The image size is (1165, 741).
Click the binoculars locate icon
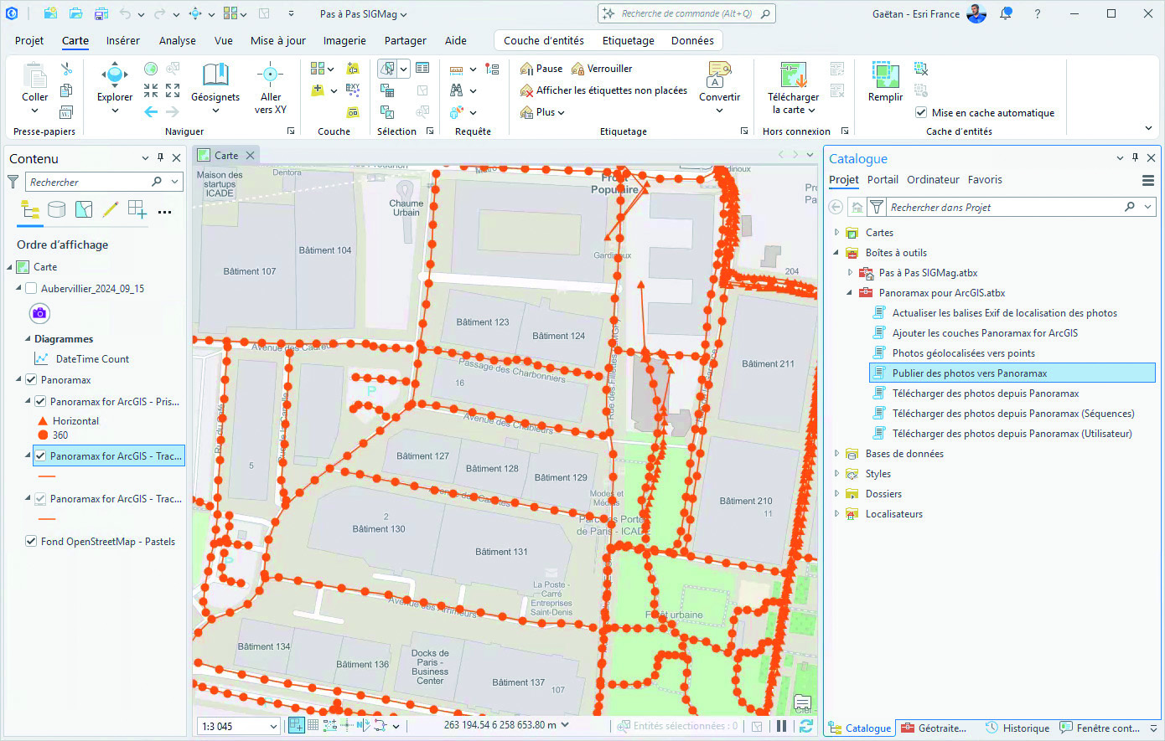click(x=457, y=90)
